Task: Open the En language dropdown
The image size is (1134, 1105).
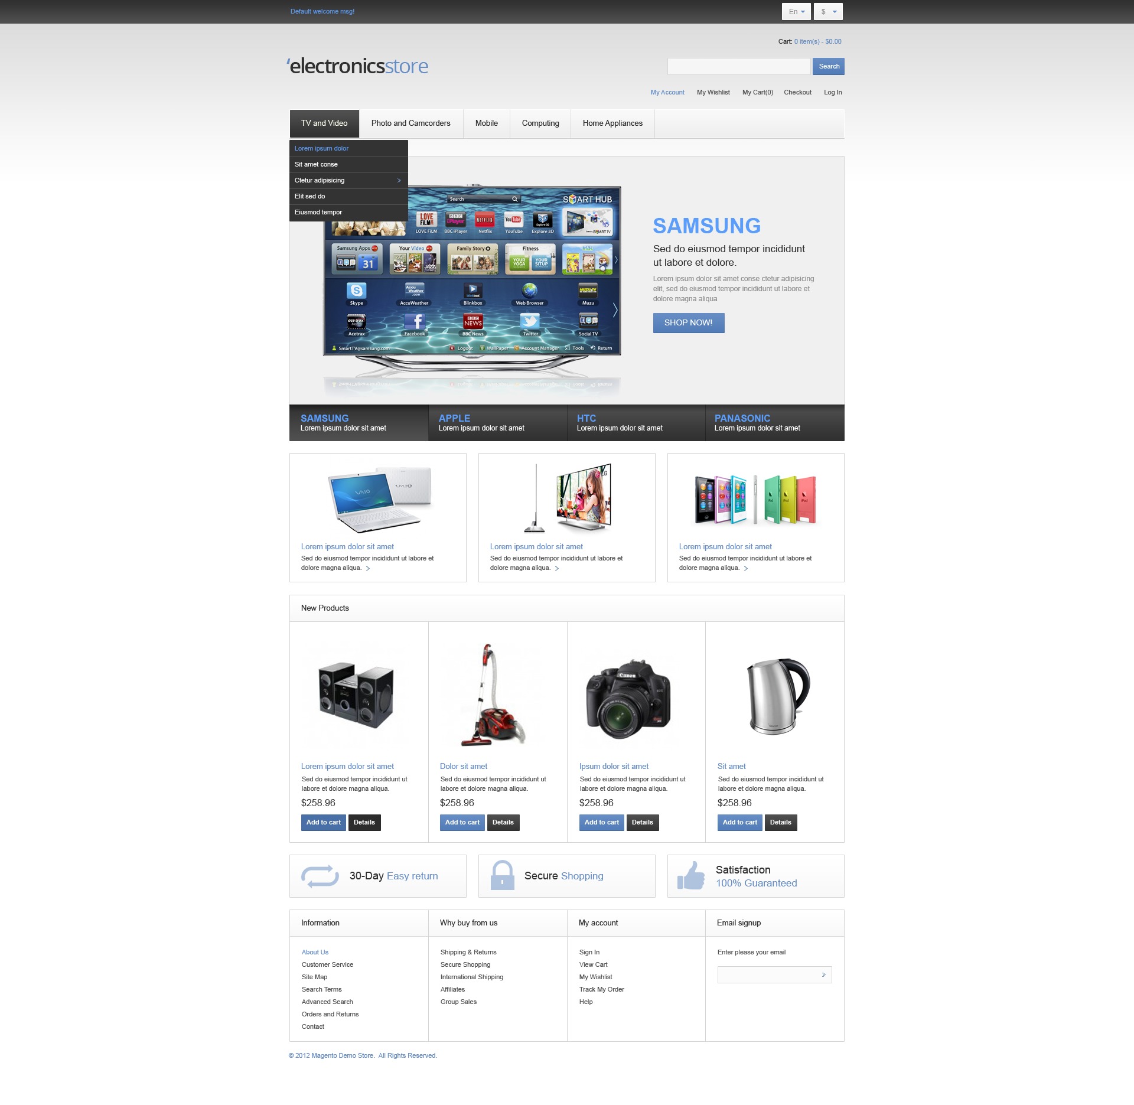Action: 796,12
